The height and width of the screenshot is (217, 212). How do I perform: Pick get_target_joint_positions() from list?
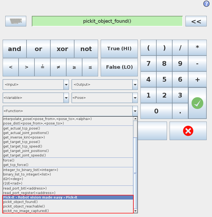click(68, 151)
